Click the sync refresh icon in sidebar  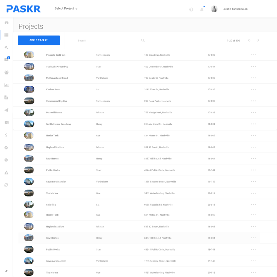coord(6,185)
